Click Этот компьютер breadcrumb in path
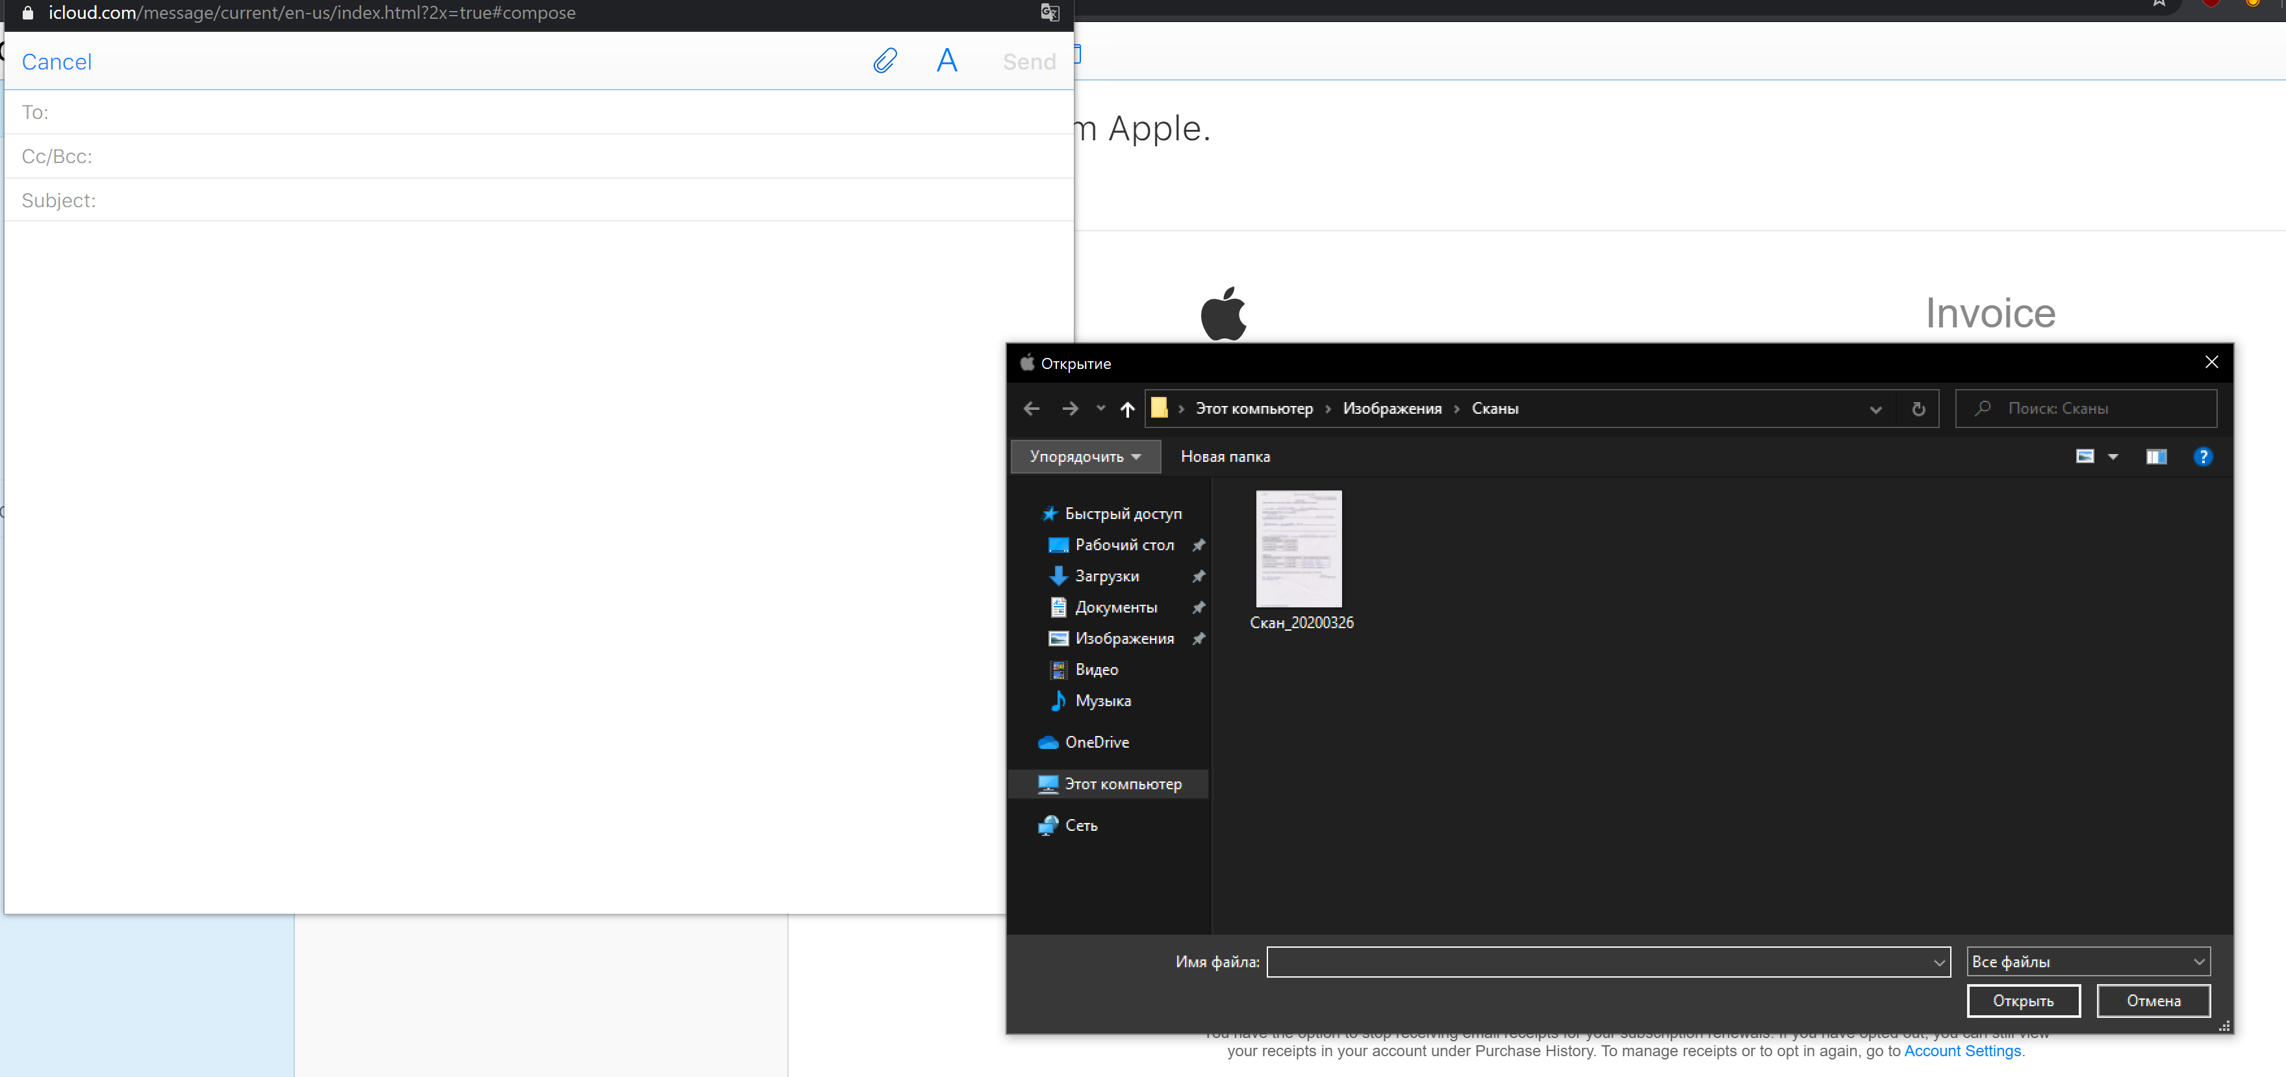The width and height of the screenshot is (2286, 1077). pos(1254,409)
